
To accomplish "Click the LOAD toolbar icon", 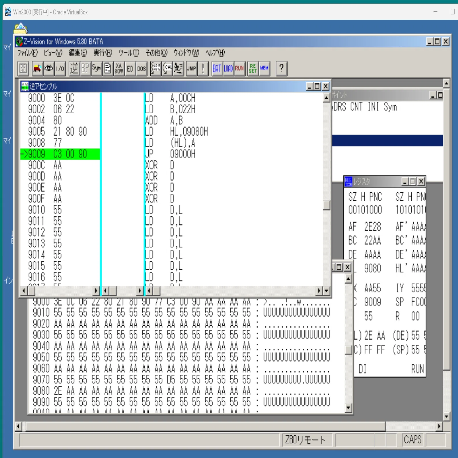I will [228, 69].
